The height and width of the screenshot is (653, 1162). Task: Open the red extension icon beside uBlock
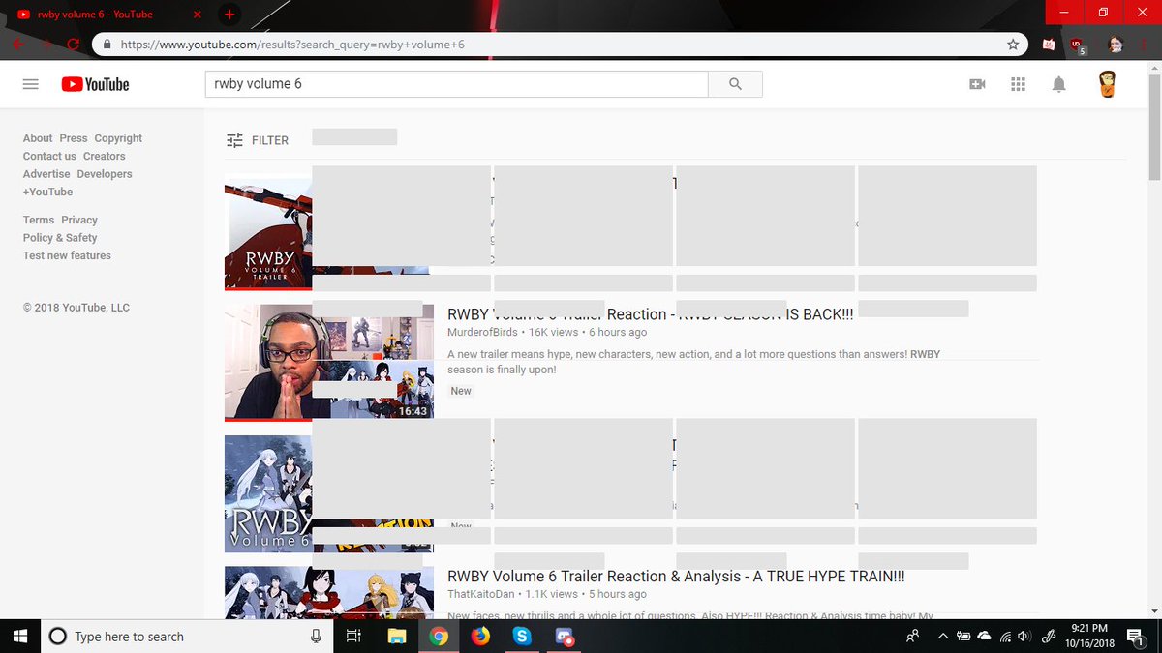click(x=1048, y=45)
